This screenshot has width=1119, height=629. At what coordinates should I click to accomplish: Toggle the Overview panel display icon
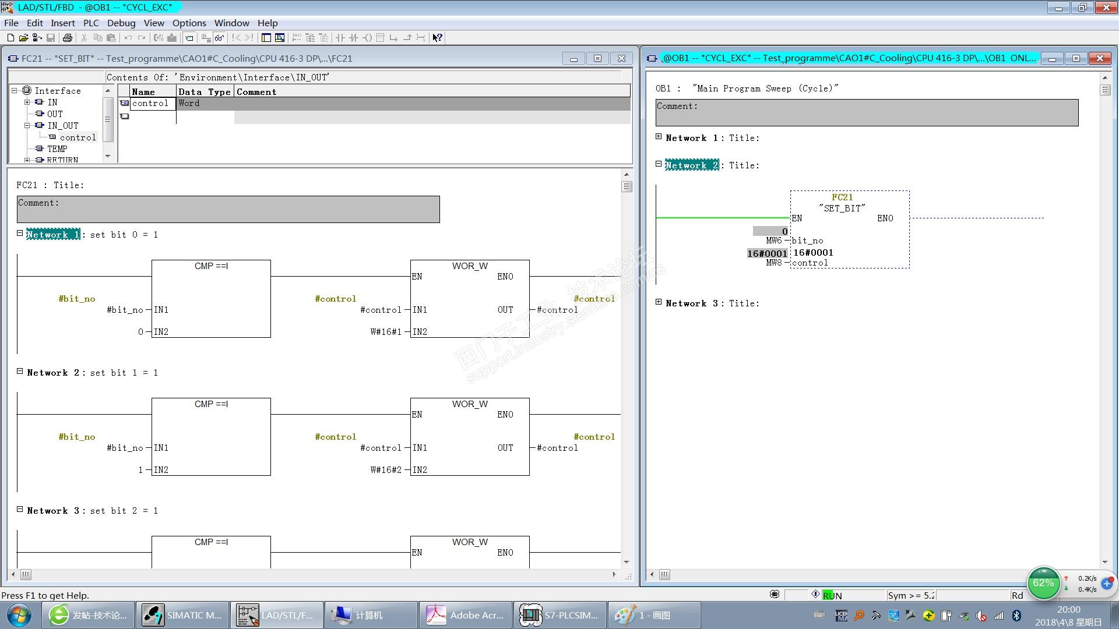[266, 38]
